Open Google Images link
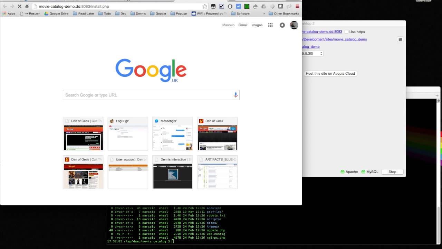Viewport: 442px width, 249px height. (257, 25)
